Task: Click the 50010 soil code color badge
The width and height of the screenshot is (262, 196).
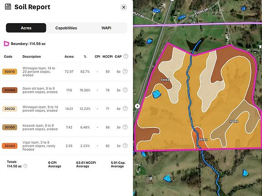Action: (x=10, y=72)
